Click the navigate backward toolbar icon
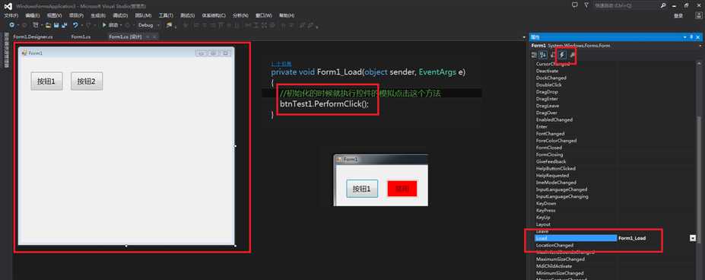705x280 pixels. [11, 25]
